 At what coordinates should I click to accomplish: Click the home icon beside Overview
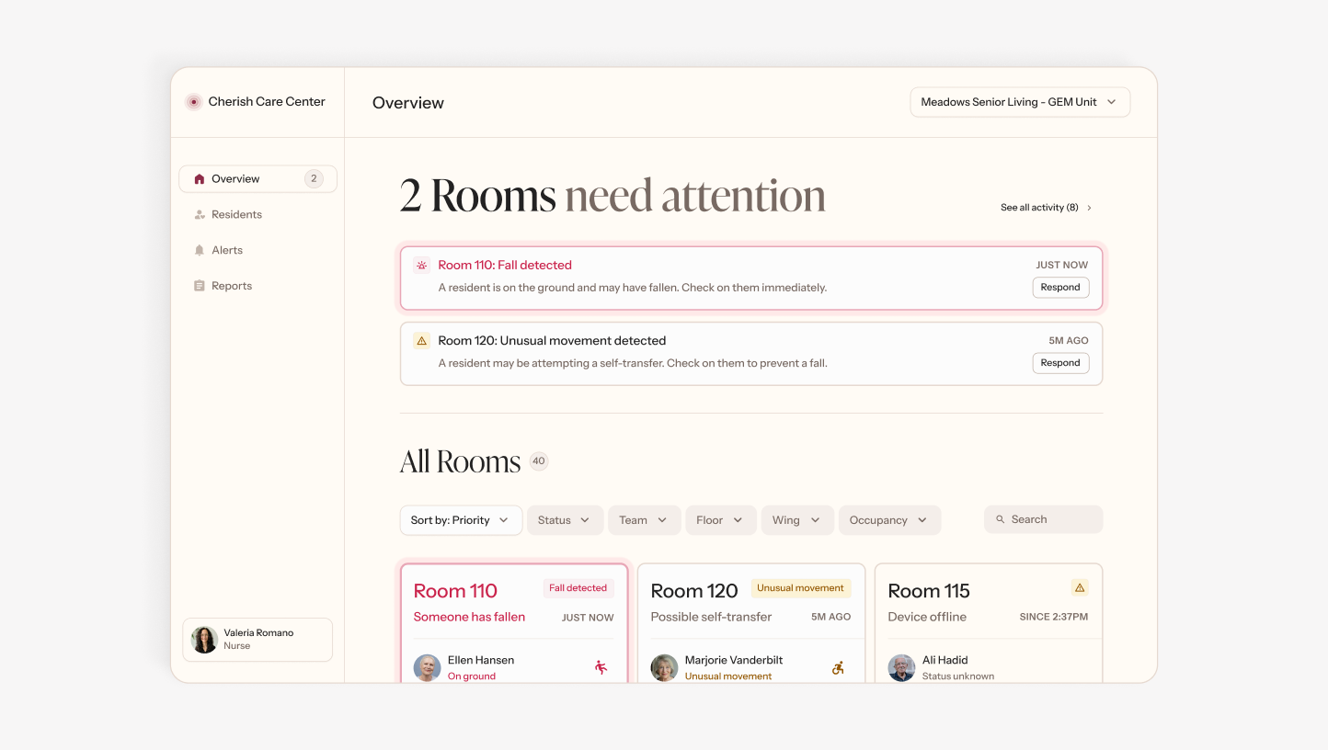pyautogui.click(x=200, y=179)
